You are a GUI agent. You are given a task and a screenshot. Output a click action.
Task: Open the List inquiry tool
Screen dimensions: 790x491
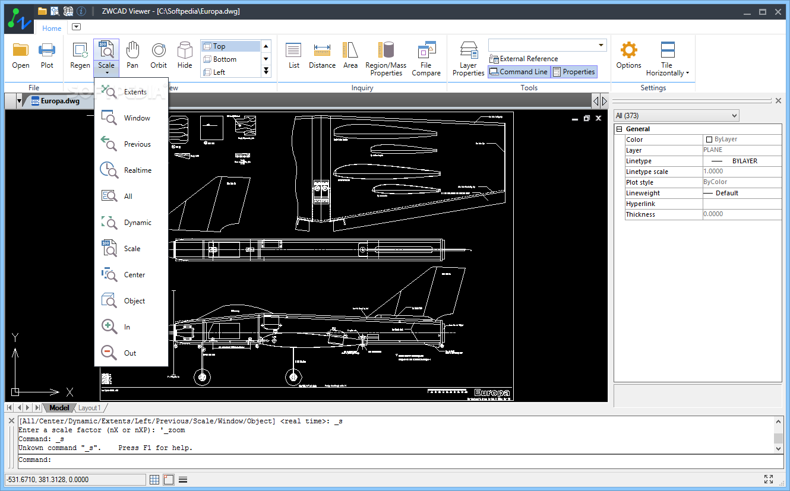[294, 56]
